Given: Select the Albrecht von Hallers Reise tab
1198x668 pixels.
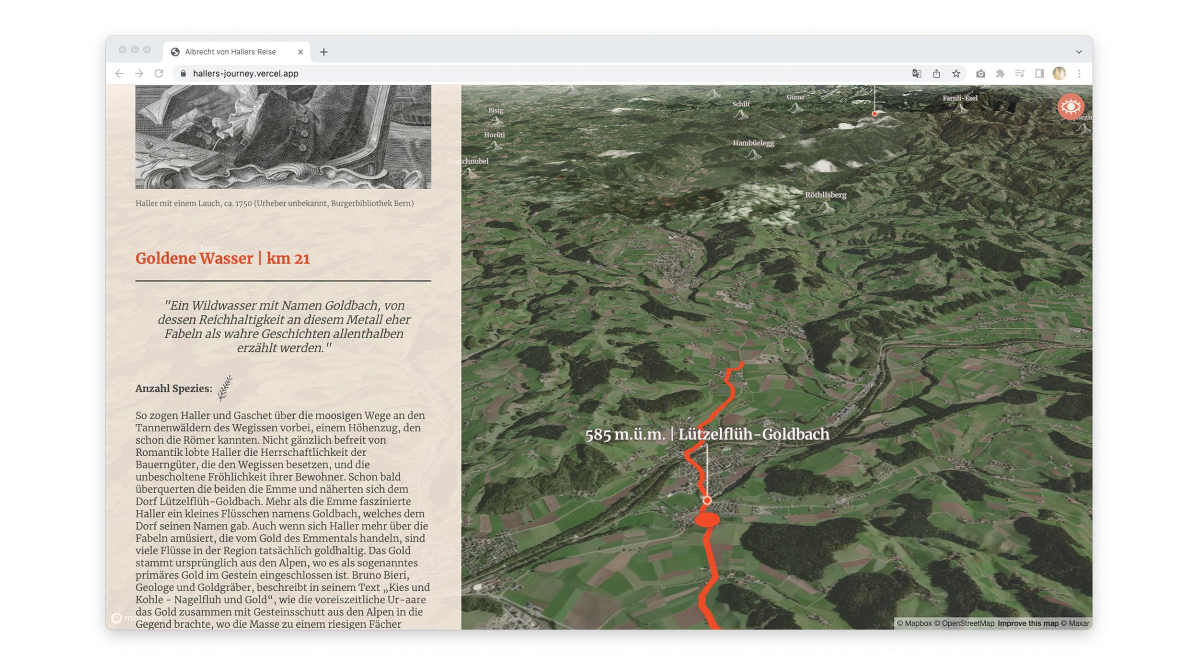Looking at the screenshot, I should pos(237,52).
